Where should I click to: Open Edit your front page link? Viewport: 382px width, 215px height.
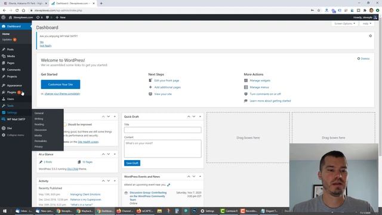[167, 81]
